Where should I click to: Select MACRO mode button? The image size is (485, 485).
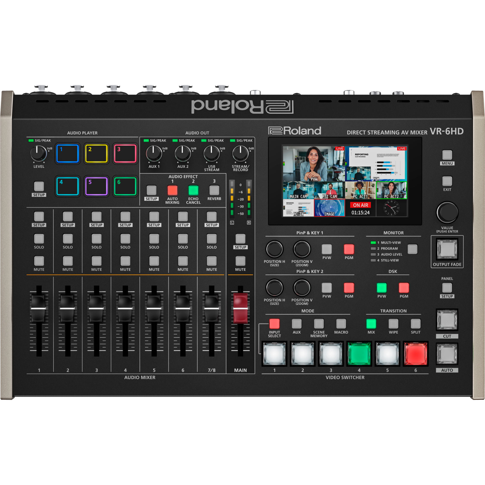click(x=341, y=324)
